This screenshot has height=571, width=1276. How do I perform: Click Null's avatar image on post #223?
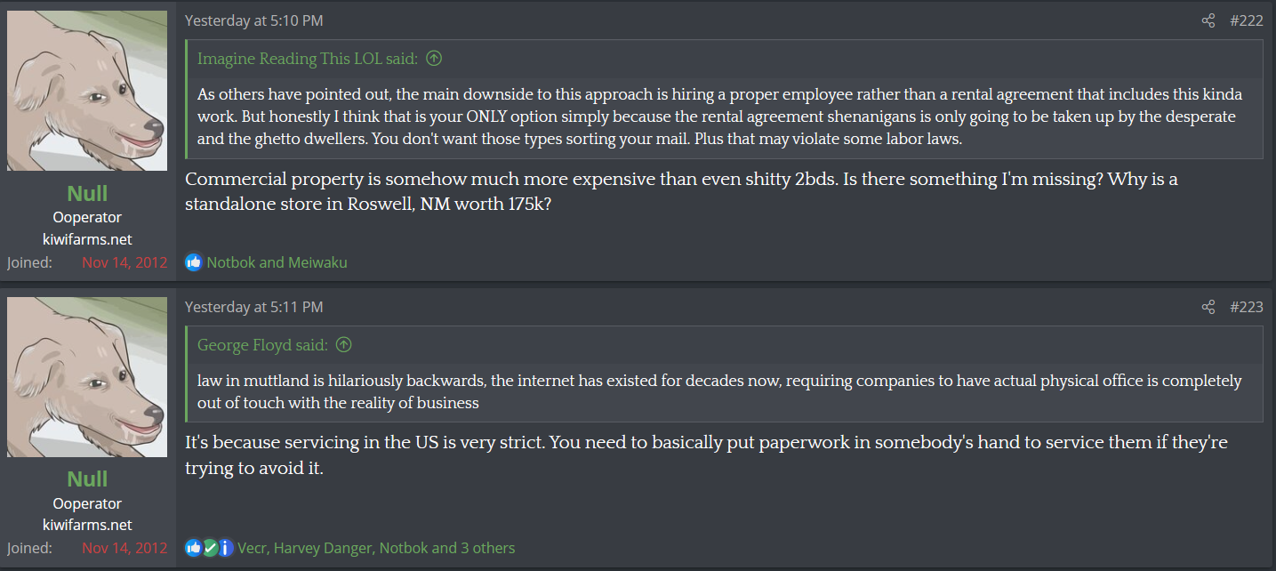[x=87, y=377]
